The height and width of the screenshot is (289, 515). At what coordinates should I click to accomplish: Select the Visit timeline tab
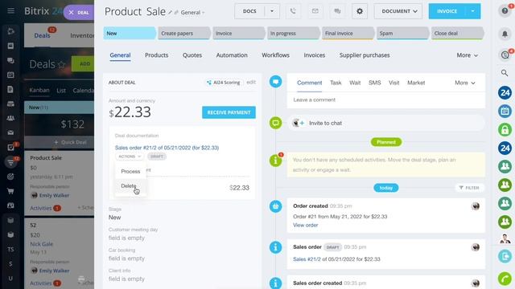point(393,83)
